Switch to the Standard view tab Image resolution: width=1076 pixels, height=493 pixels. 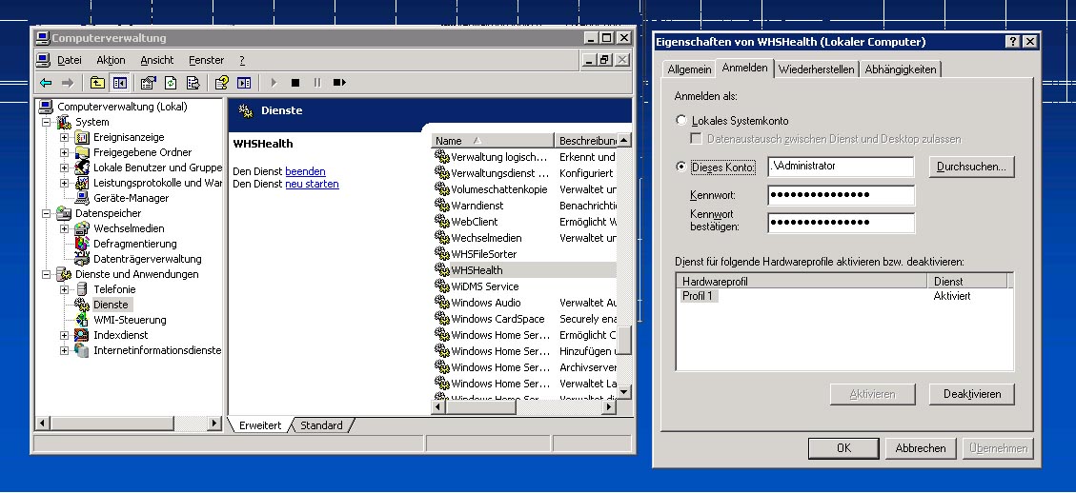tap(321, 425)
